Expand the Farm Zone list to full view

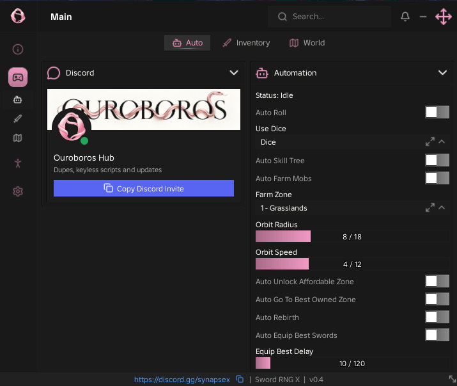pos(430,207)
